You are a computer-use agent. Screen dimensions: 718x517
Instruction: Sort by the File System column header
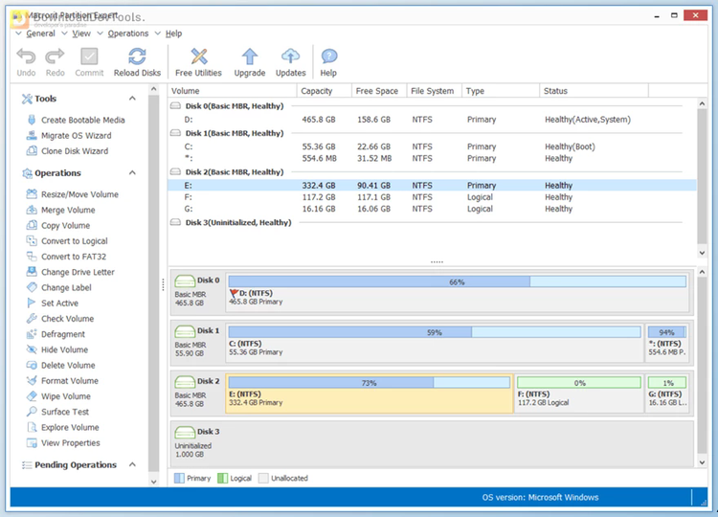(x=434, y=91)
